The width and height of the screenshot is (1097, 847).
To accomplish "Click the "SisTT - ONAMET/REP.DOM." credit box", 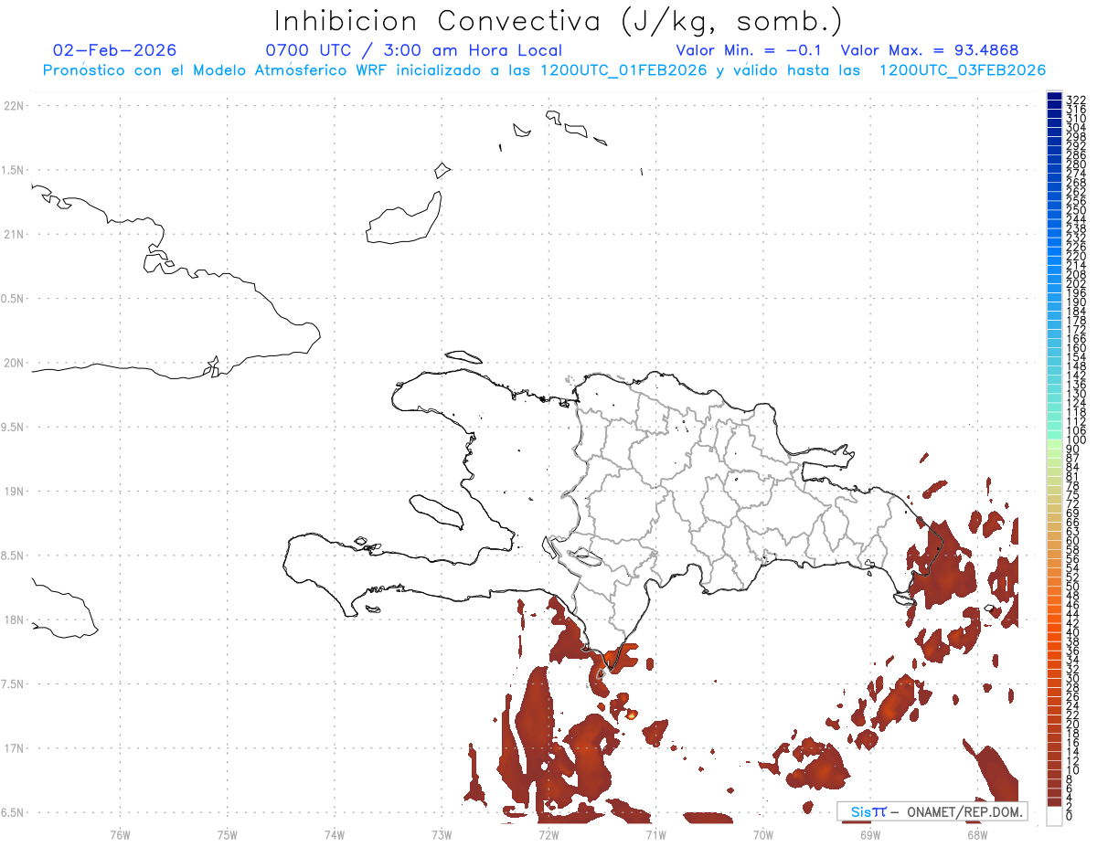I will pyautogui.click(x=932, y=811).
